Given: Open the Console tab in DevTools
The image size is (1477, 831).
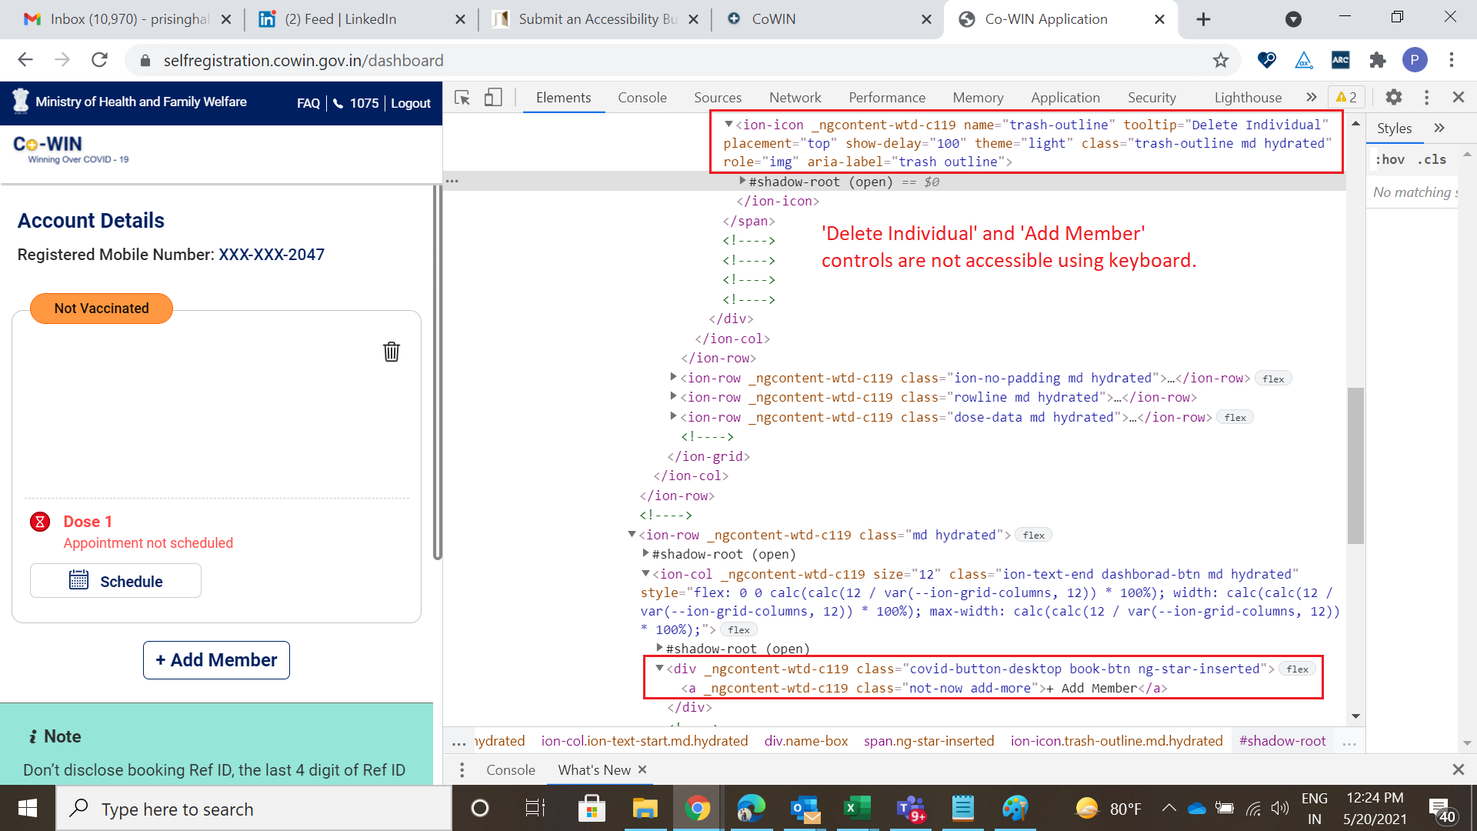Looking at the screenshot, I should 642,98.
